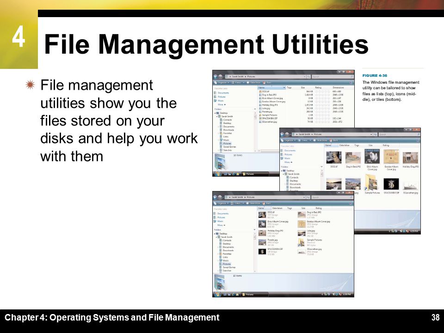Click Search box in icons-view window
Screen dimensions: 444x333
[399, 134]
